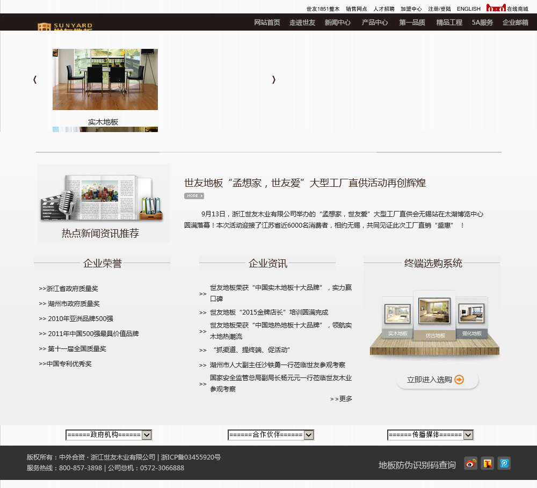The image size is (537, 488).
Task: Open 地板防伪识别码查询 in the footer
Action: pyautogui.click(x=417, y=465)
